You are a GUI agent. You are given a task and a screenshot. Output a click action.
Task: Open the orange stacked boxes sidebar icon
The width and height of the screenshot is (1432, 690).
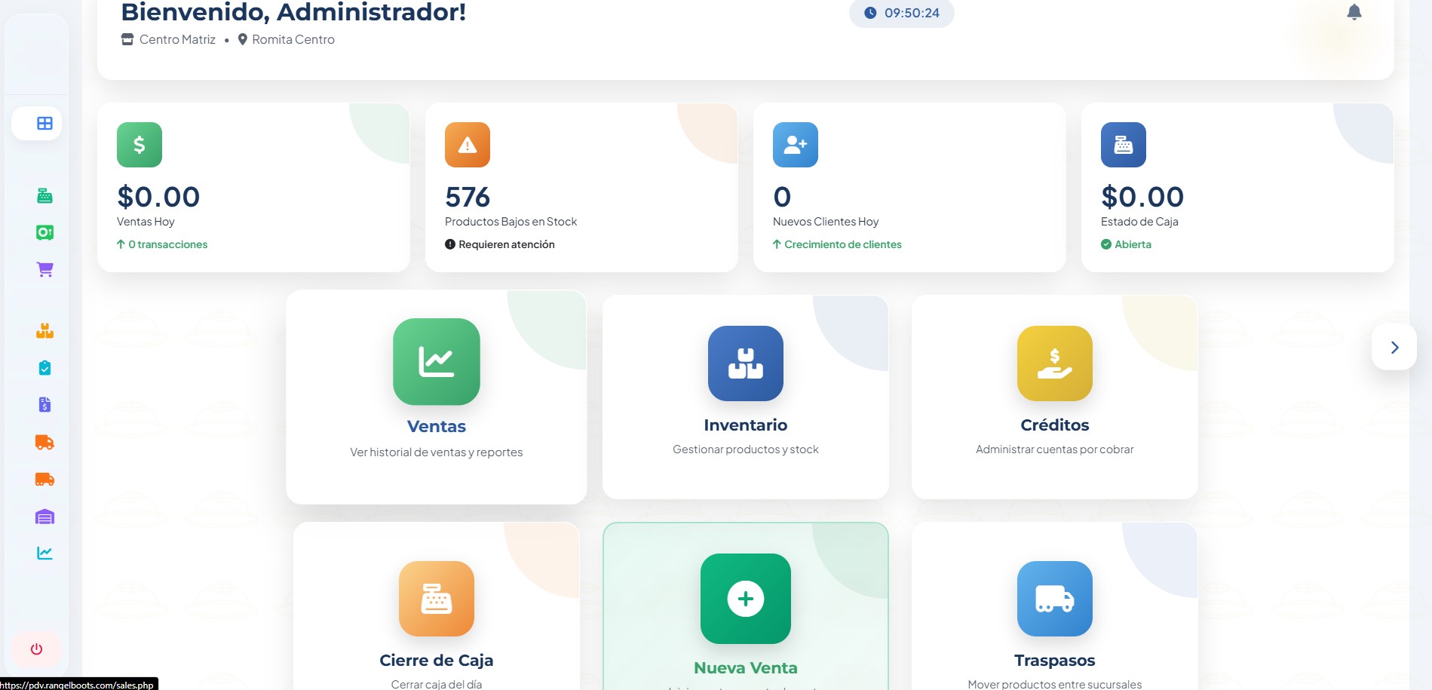[x=44, y=331]
